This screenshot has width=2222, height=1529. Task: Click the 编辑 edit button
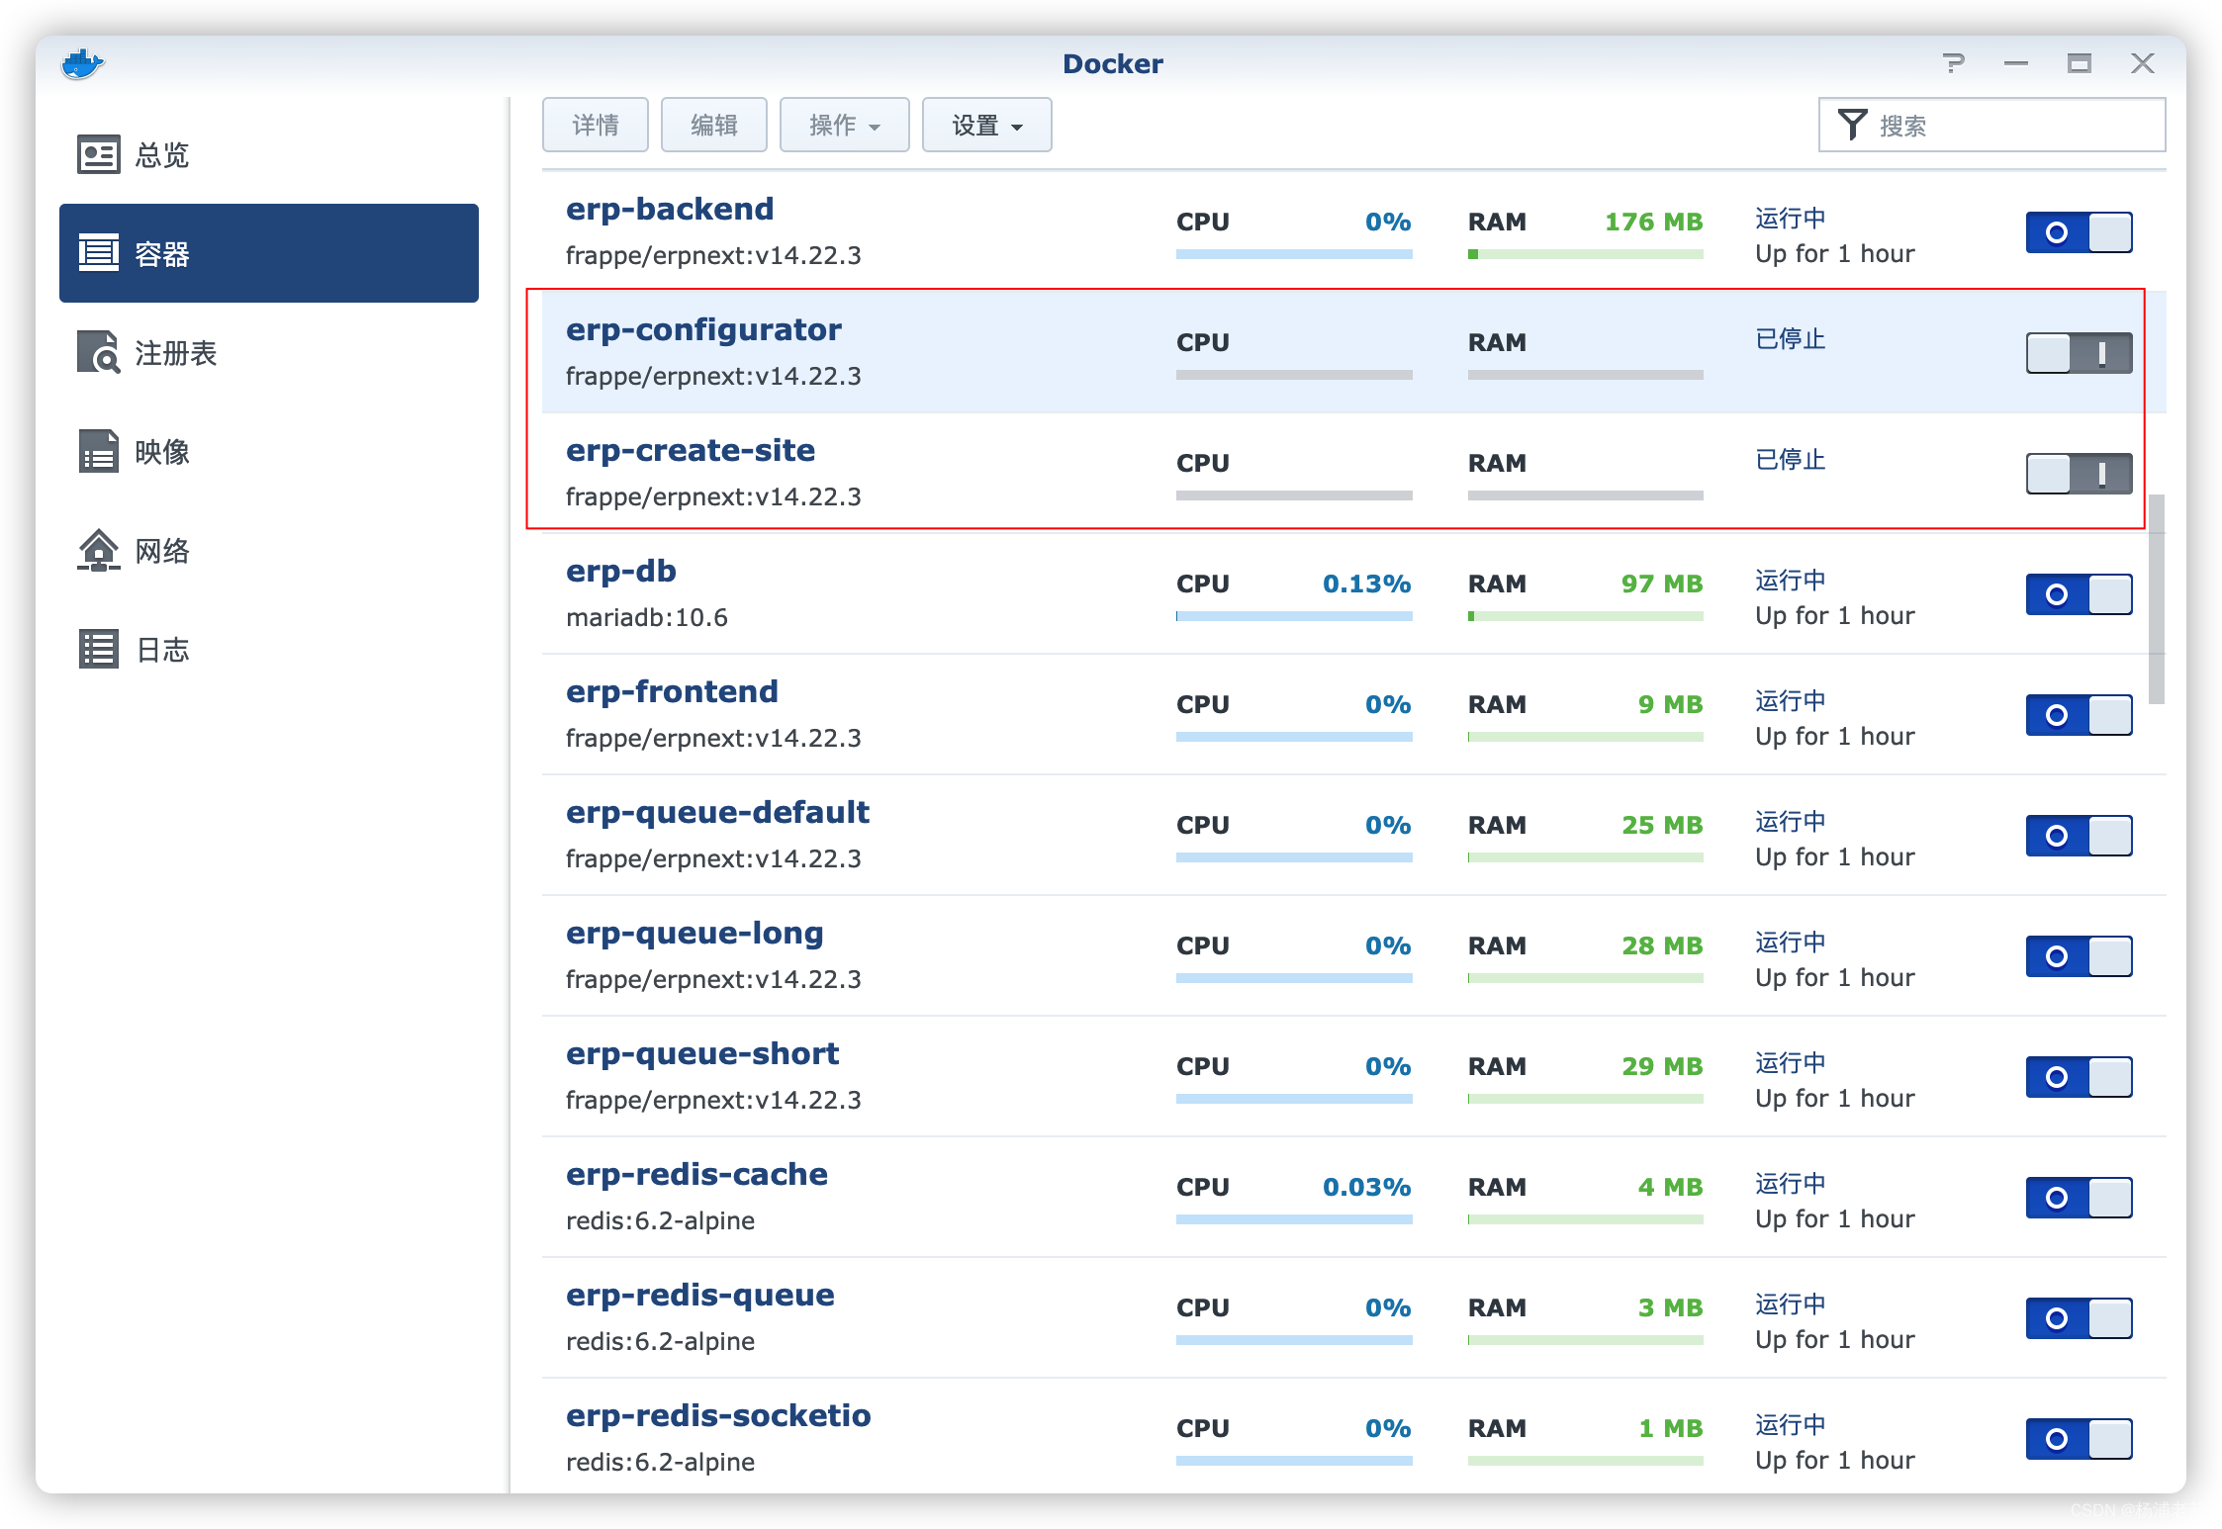[713, 126]
